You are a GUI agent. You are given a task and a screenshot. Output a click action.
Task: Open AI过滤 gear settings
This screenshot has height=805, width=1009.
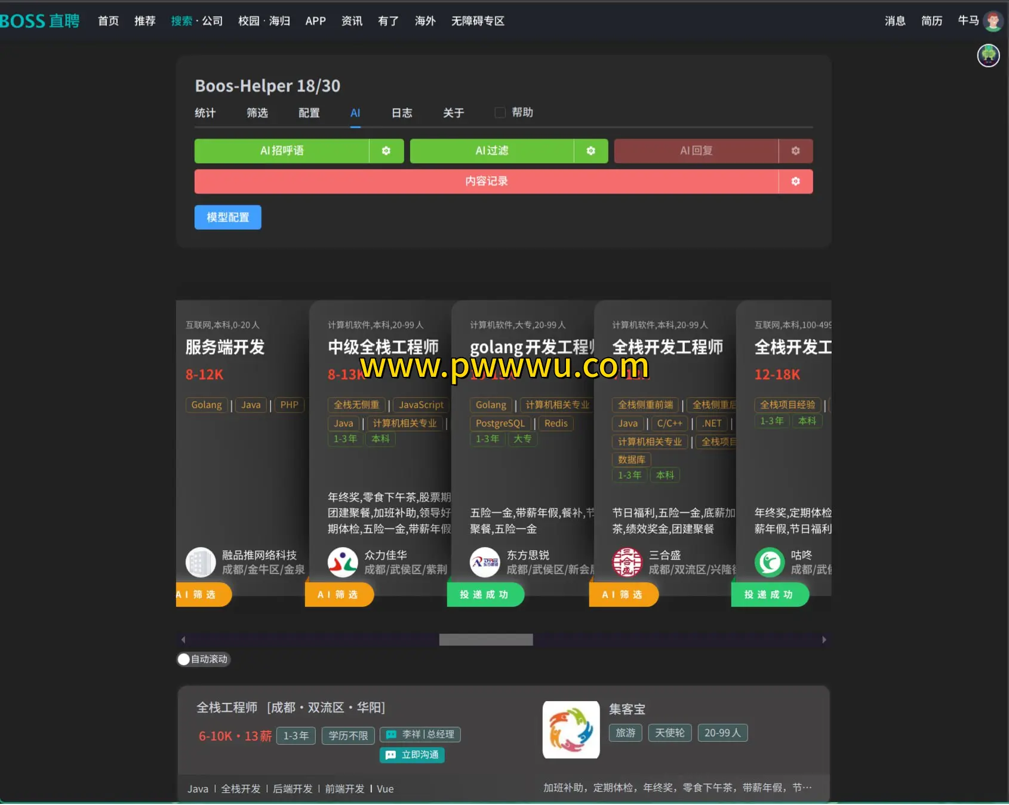point(590,151)
